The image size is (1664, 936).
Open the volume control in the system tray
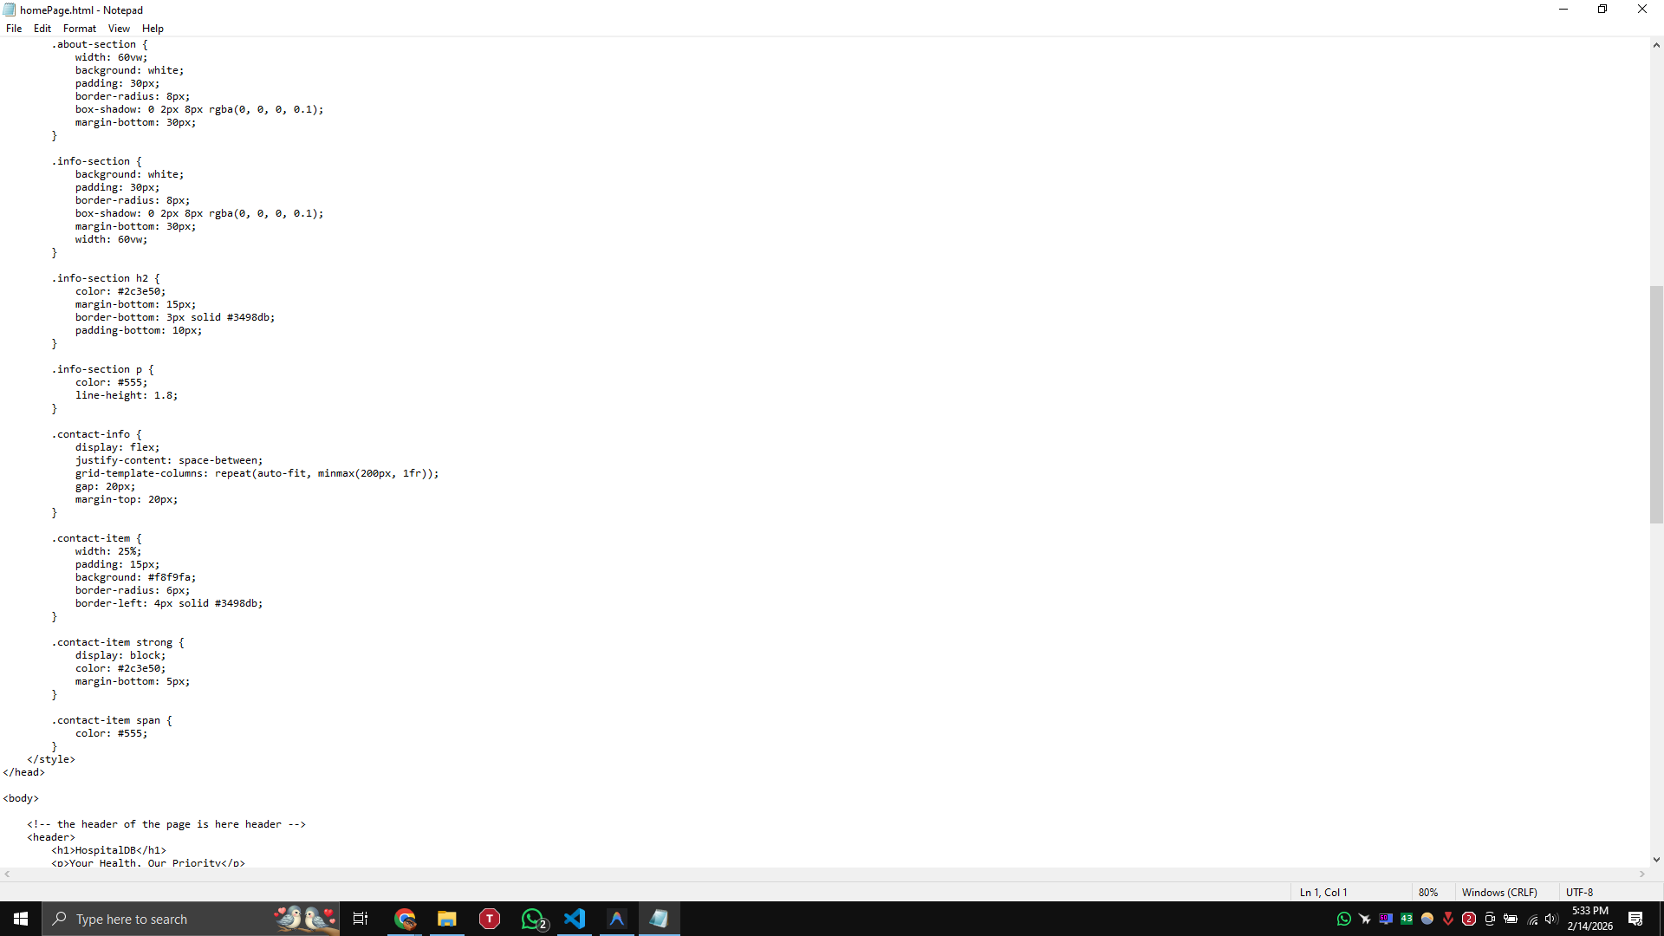(x=1550, y=919)
